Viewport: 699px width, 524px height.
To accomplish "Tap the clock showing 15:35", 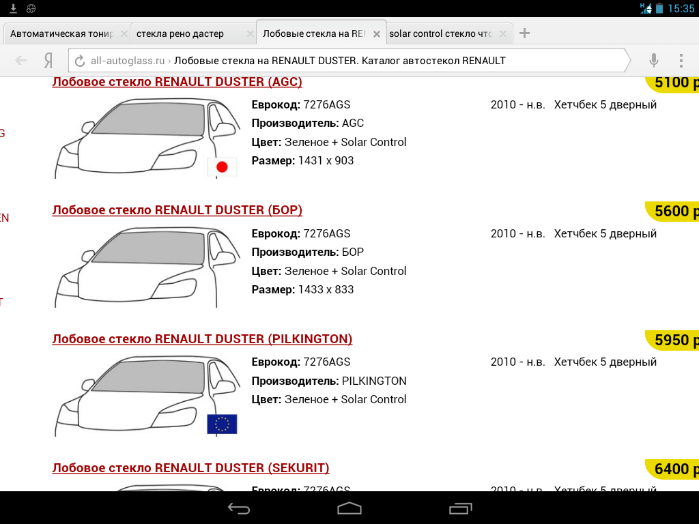I will pos(681,8).
